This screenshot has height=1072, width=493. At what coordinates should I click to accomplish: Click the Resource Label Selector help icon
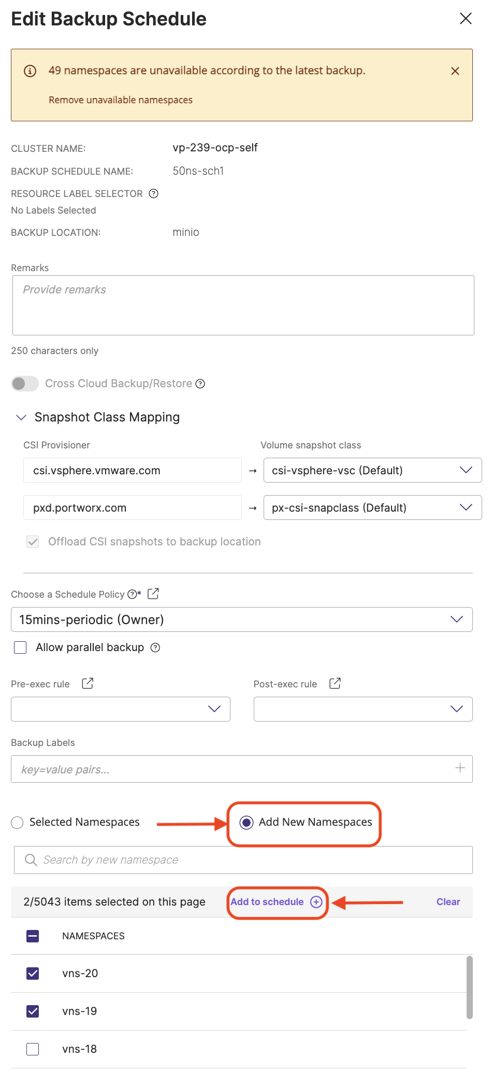[x=153, y=193]
